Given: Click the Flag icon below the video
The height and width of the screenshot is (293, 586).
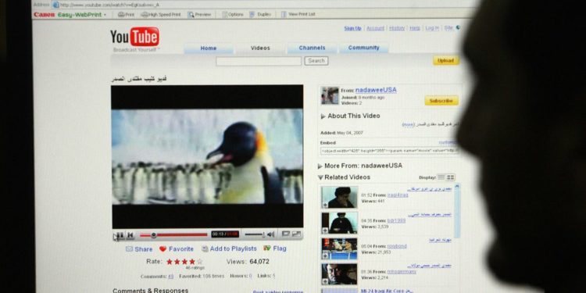Looking at the screenshot, I should click(267, 248).
